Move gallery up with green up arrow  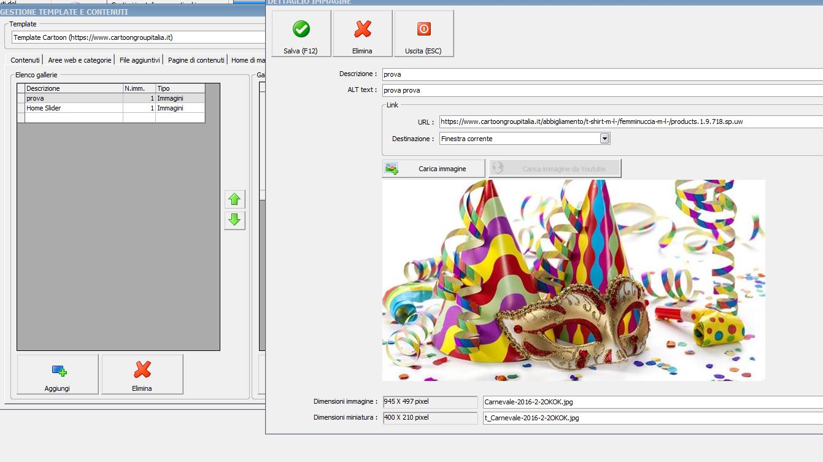[x=234, y=199]
